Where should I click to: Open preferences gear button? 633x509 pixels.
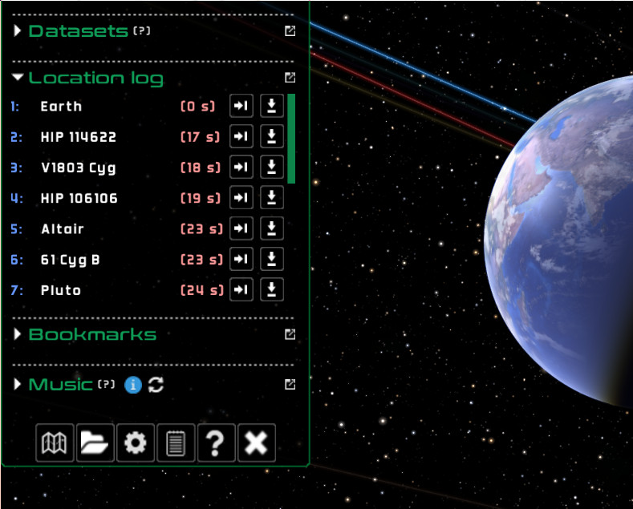[x=136, y=442]
